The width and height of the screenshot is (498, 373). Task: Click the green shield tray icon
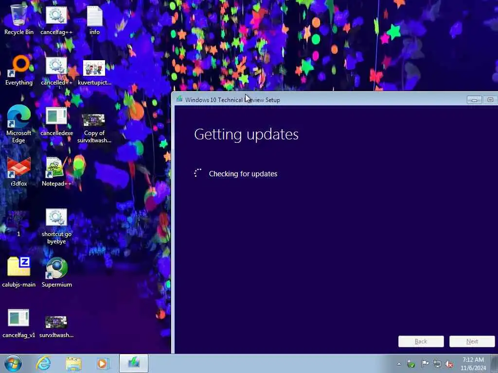click(411, 364)
